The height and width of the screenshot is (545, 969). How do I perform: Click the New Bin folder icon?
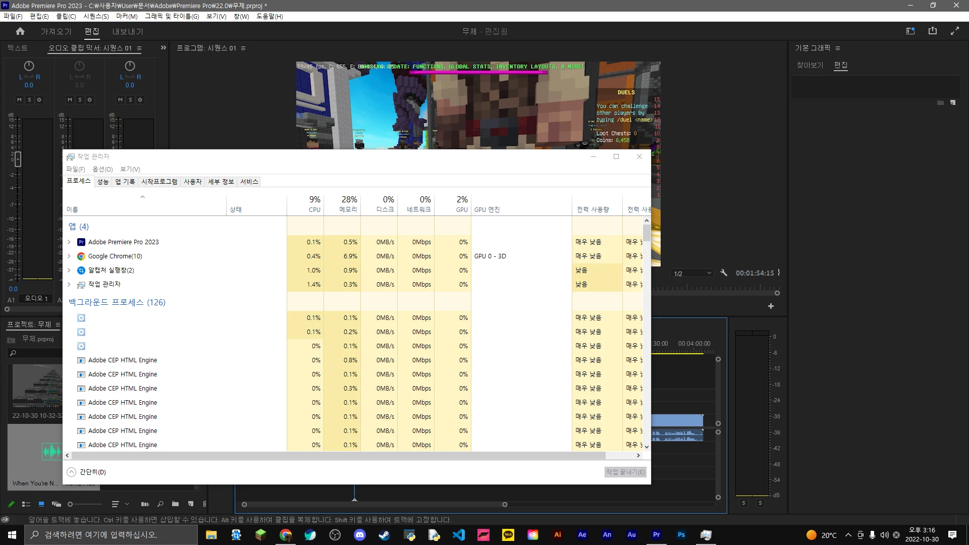click(175, 504)
